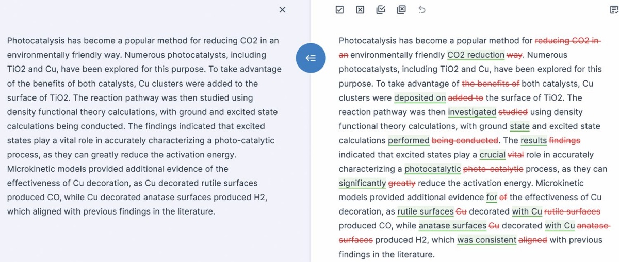
Task: Click the blue transfer-text arrow button
Action: (x=311, y=58)
